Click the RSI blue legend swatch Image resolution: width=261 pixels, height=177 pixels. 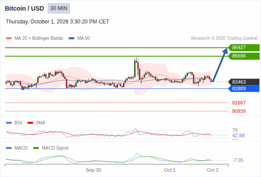click(9, 123)
